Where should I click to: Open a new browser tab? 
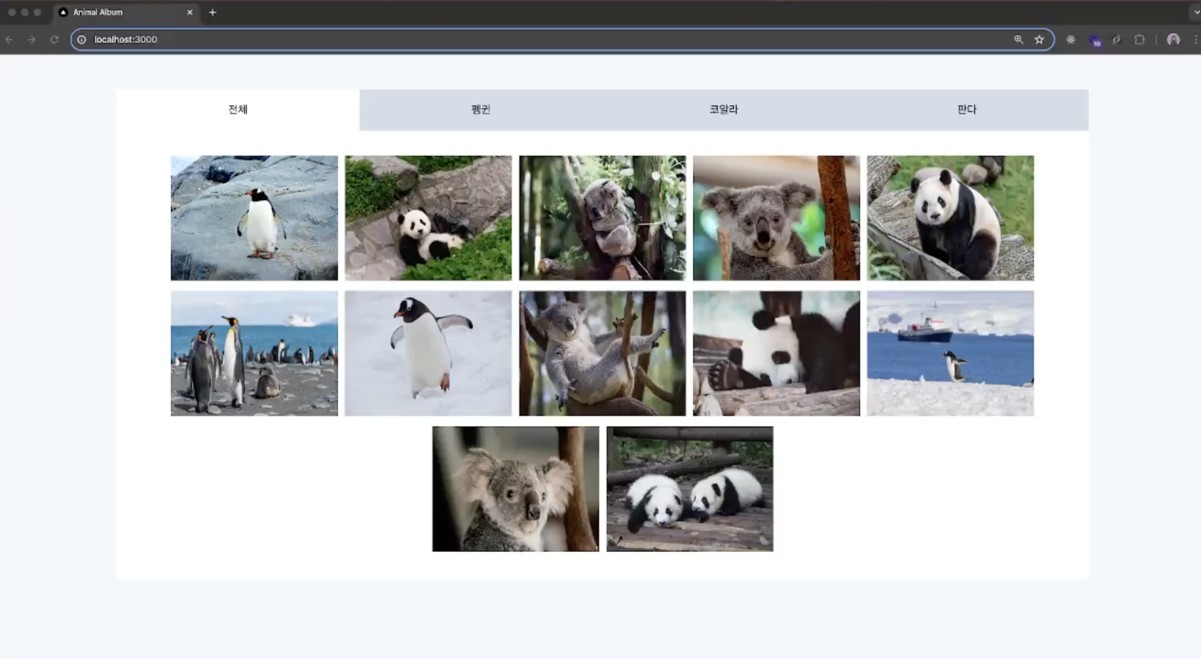[x=212, y=12]
